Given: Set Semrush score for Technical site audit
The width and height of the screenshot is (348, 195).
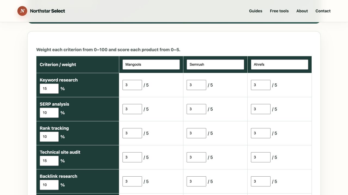Looking at the screenshot, I should pyautogui.click(x=196, y=157).
